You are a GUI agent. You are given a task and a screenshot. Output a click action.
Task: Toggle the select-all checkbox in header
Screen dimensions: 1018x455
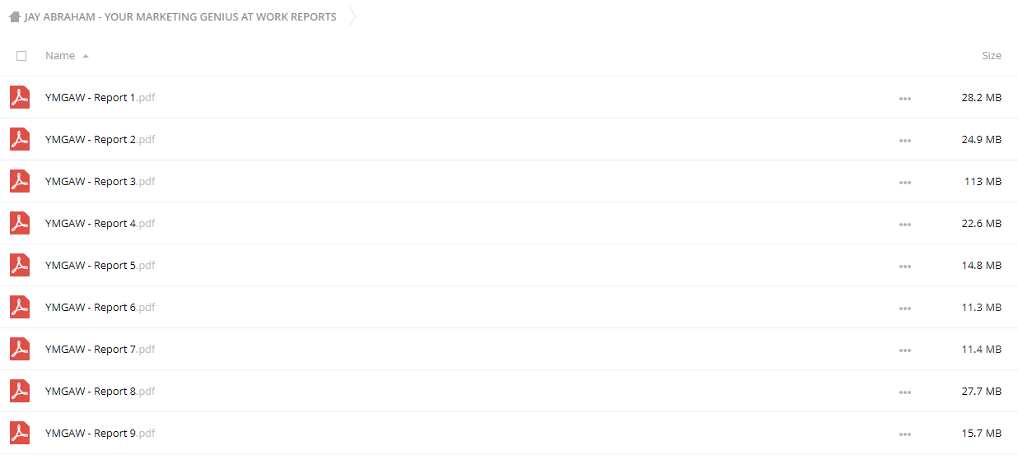[21, 56]
